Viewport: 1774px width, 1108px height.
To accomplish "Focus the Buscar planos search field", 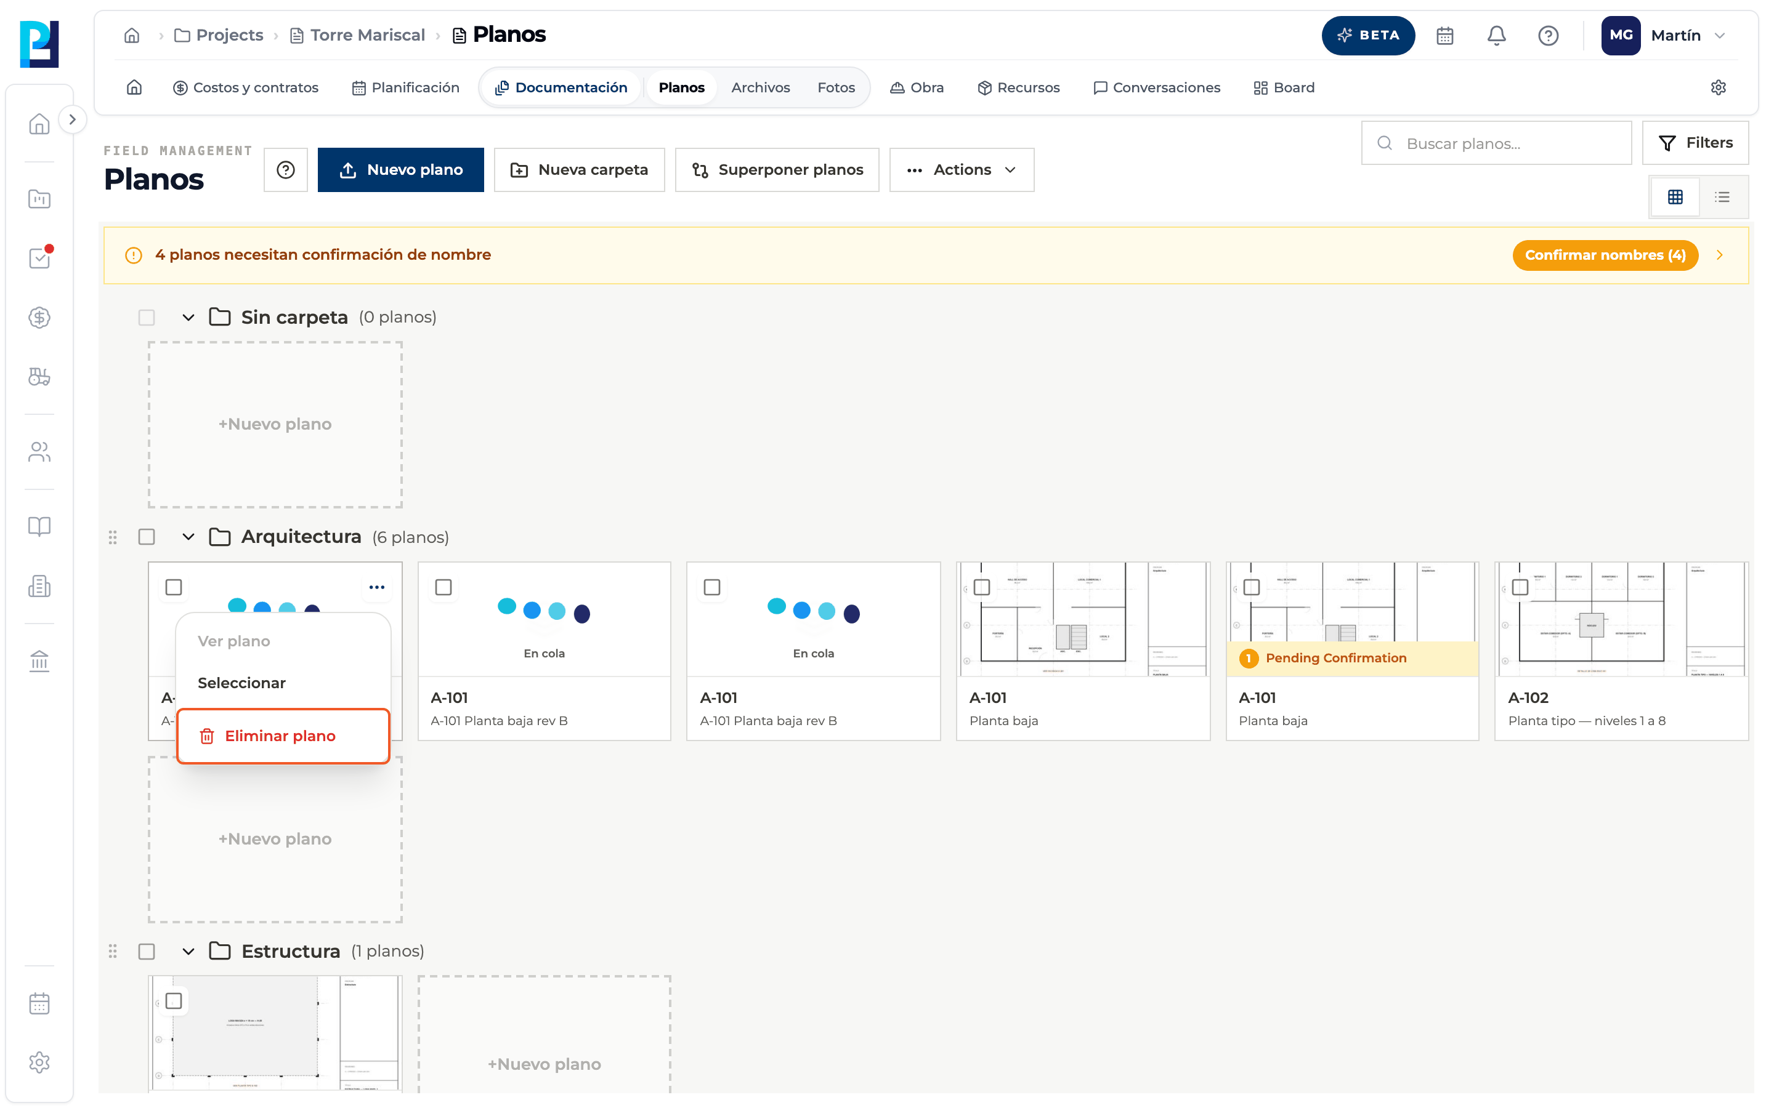I will pos(1496,143).
